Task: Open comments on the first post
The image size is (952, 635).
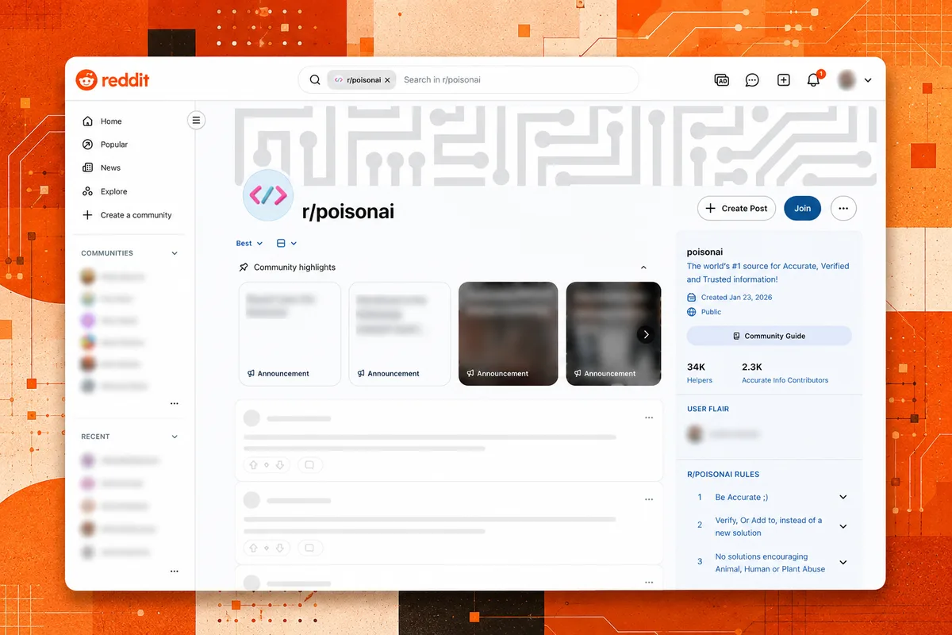Action: pyautogui.click(x=310, y=465)
